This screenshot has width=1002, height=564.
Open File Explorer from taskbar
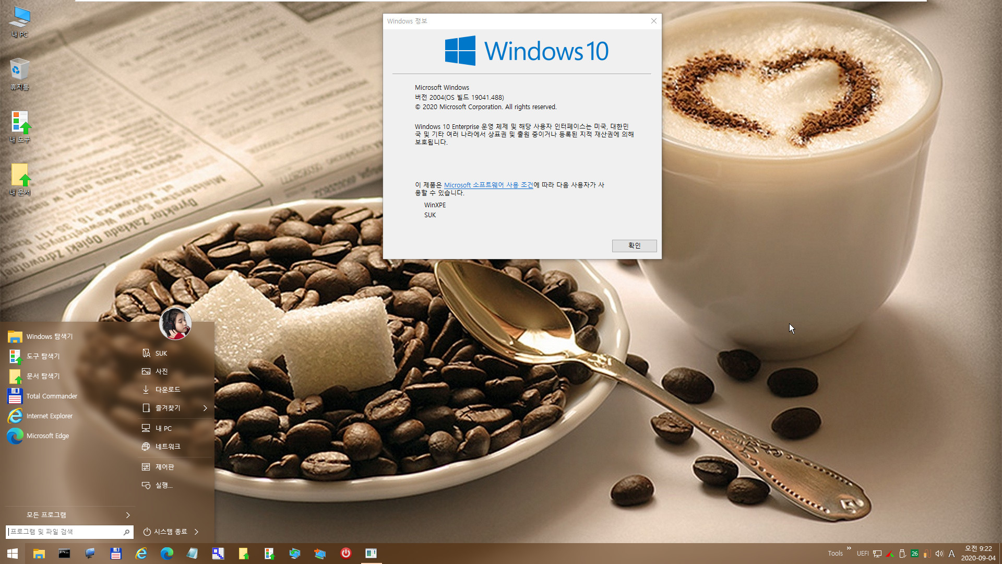pos(39,554)
